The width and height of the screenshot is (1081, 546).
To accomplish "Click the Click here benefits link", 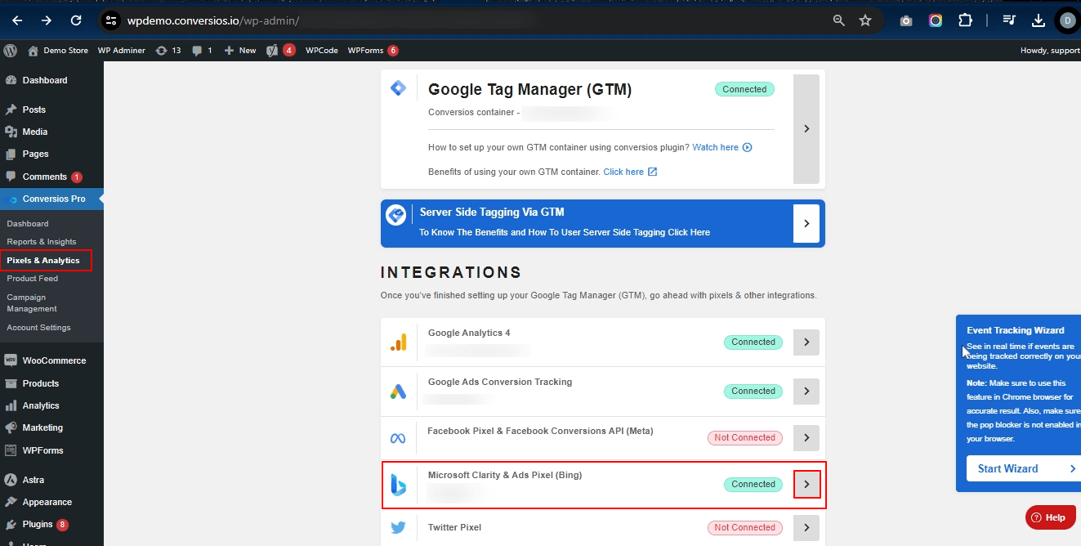I will 623,172.
